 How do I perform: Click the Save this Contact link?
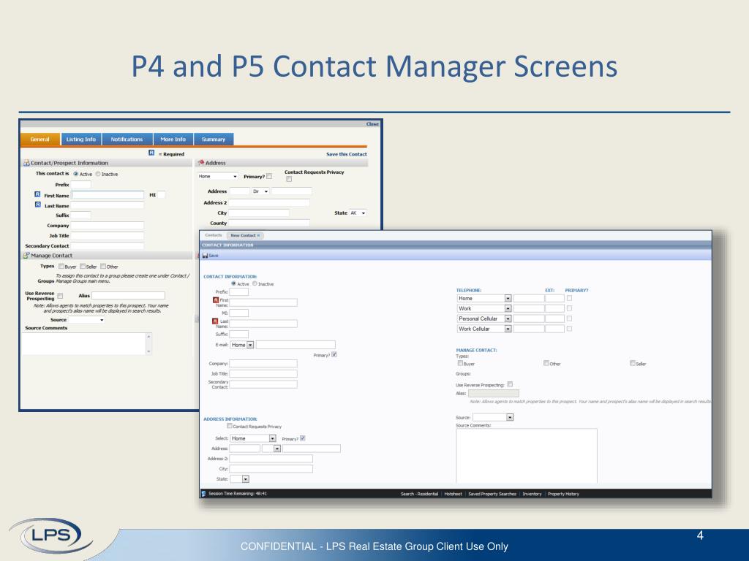346,154
